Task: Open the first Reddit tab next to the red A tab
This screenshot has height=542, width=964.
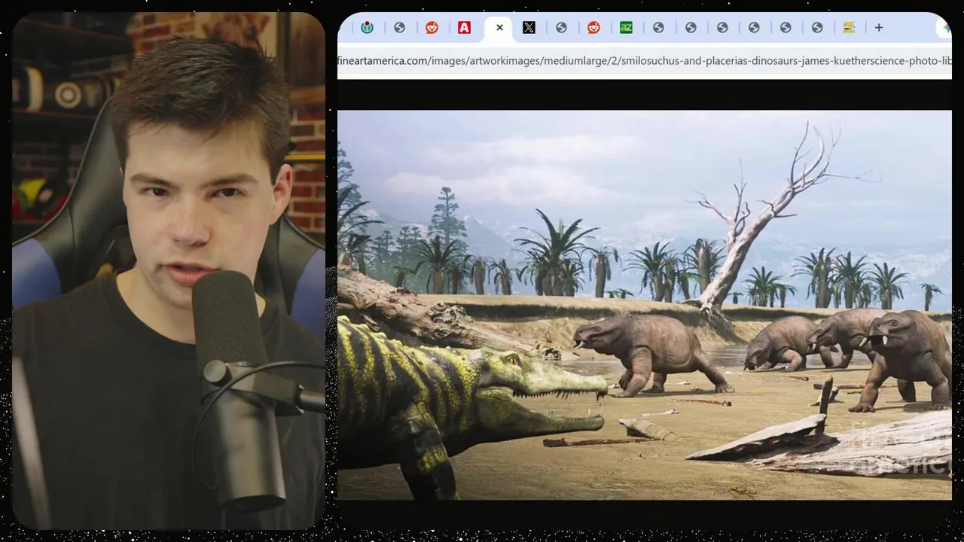Action: 432,28
